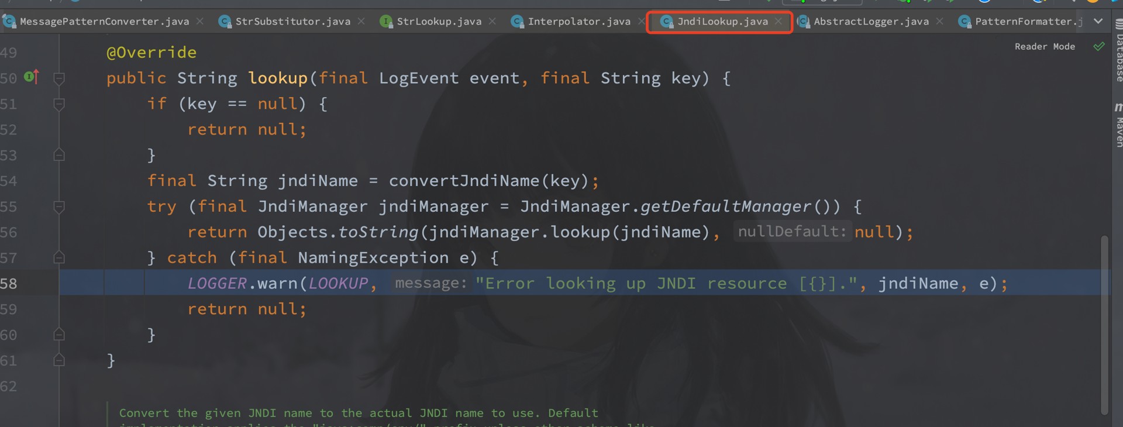Click the lookup method name on line 50
Image resolution: width=1123 pixels, height=427 pixels.
point(278,78)
